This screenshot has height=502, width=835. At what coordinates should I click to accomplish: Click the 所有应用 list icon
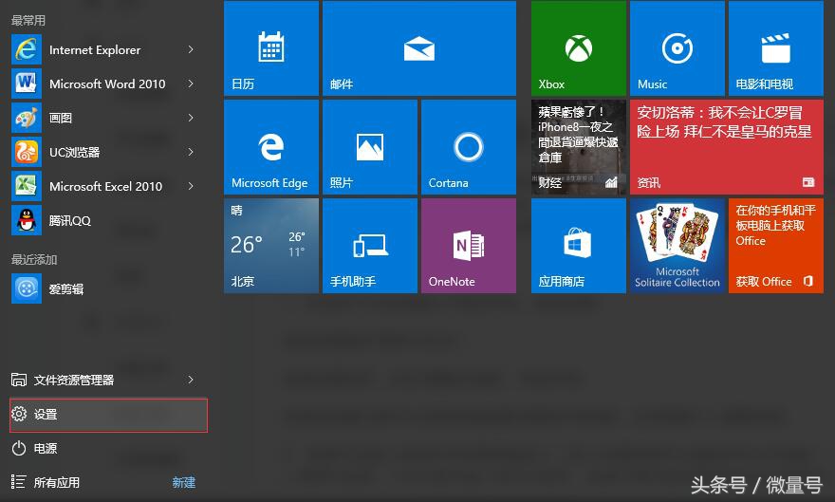point(19,482)
